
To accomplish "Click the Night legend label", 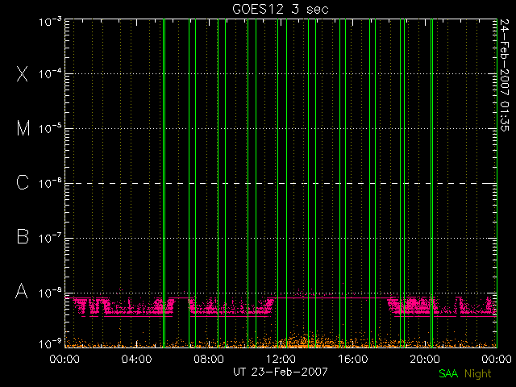I will [x=478, y=374].
